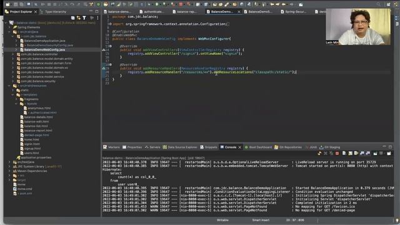400x225 pixels.
Task: Switch to Type Hierarchy tab
Action: tap(53, 12)
